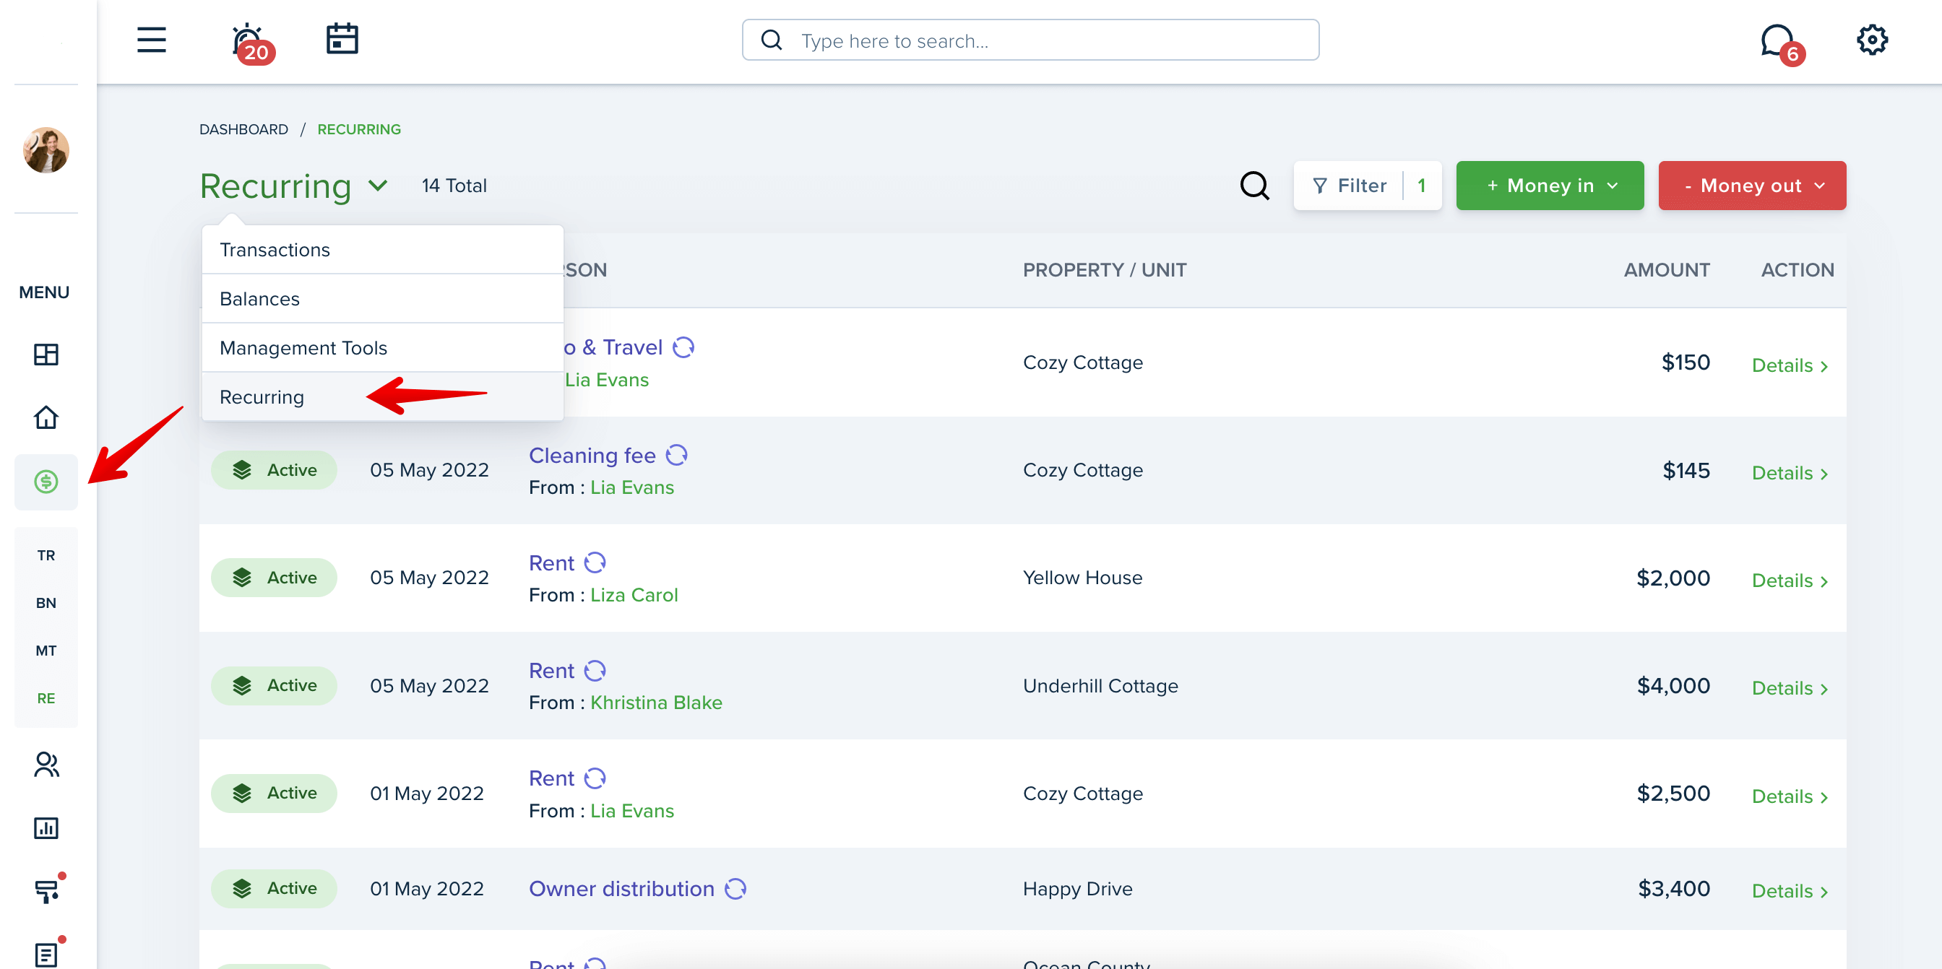Click recurring icon beside Liza Carol's Rent

click(595, 563)
